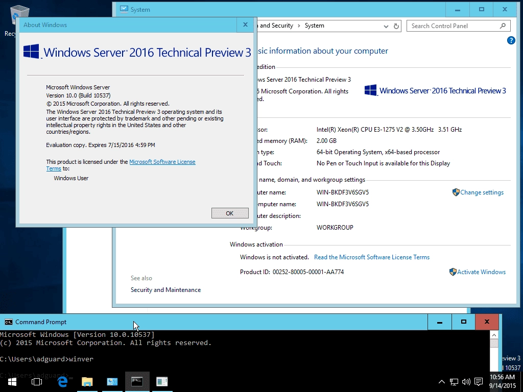Click Version 10.0 (Build 10537) text
The width and height of the screenshot is (523, 392).
(78, 95)
